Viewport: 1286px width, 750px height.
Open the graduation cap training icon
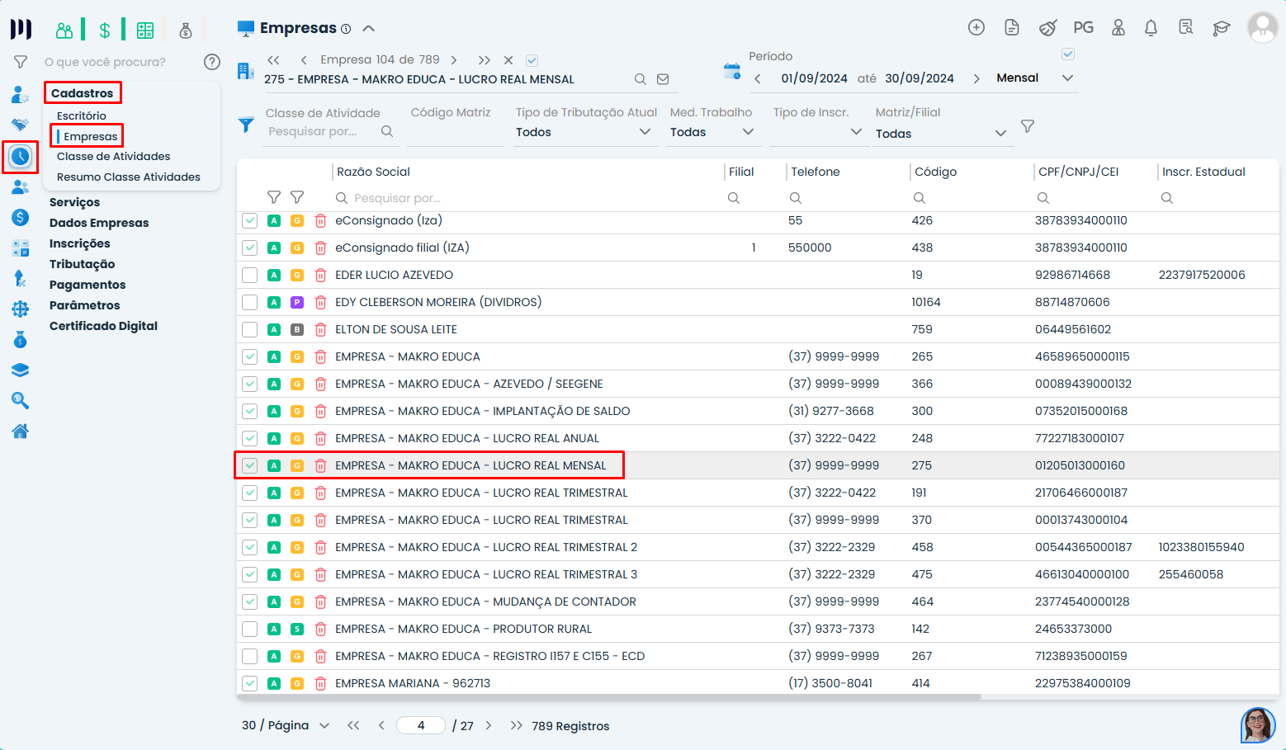click(x=1221, y=28)
